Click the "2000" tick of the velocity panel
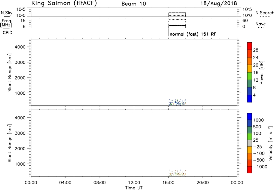 pyautogui.click(x=20, y=149)
